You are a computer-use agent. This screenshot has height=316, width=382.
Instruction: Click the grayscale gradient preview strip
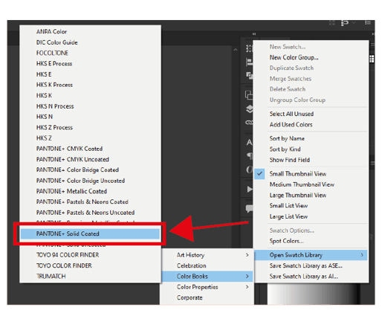[x=314, y=294]
